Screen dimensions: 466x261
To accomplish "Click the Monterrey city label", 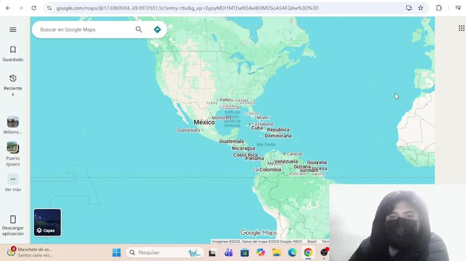I will pyautogui.click(x=221, y=118).
